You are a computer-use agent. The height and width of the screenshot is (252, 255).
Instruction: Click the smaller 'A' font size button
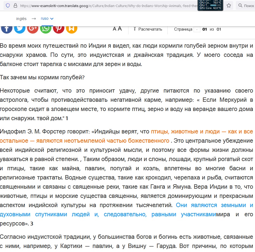coord(114,29)
